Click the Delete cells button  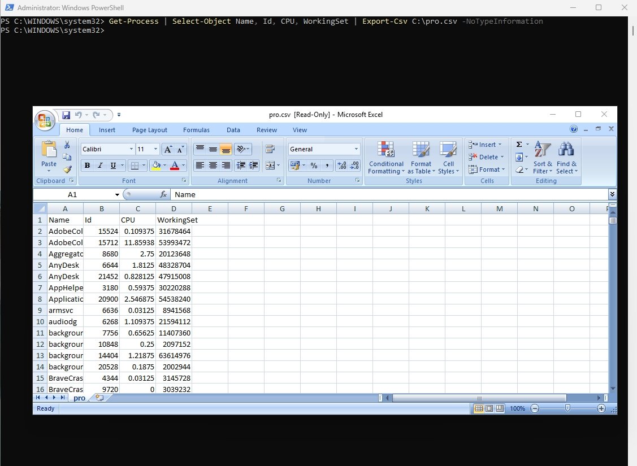[486, 157]
